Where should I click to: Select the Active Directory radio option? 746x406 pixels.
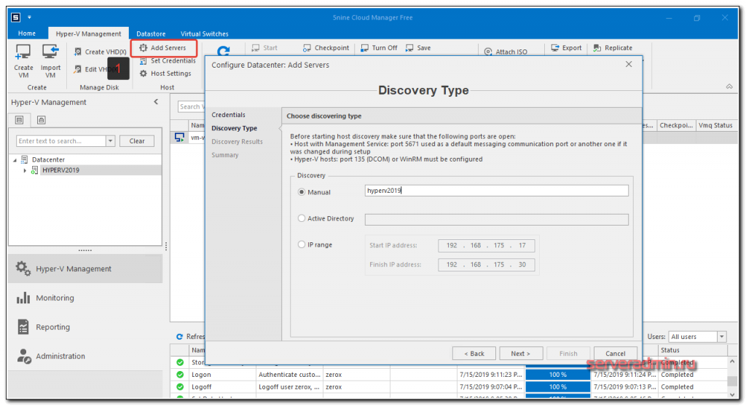coord(302,218)
